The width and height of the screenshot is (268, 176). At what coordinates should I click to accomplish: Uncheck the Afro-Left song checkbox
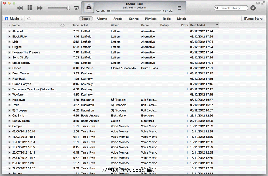point(9,31)
